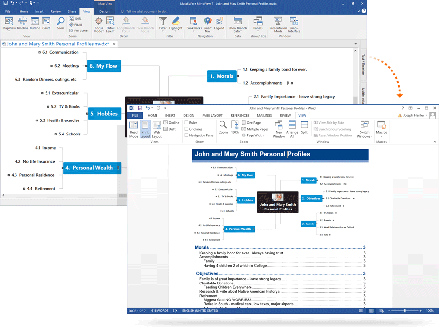Switch Word to Read Mode
This screenshot has height=329, width=439.
[134, 129]
